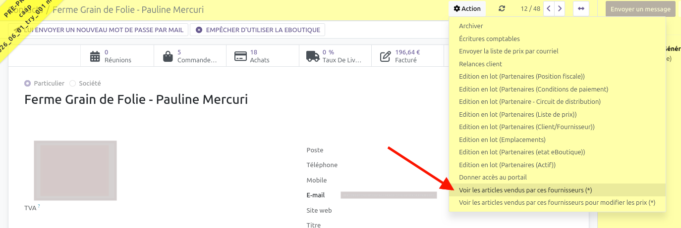Click Envoyer un message button
Image resolution: width=681 pixels, height=228 pixels.
click(640, 9)
